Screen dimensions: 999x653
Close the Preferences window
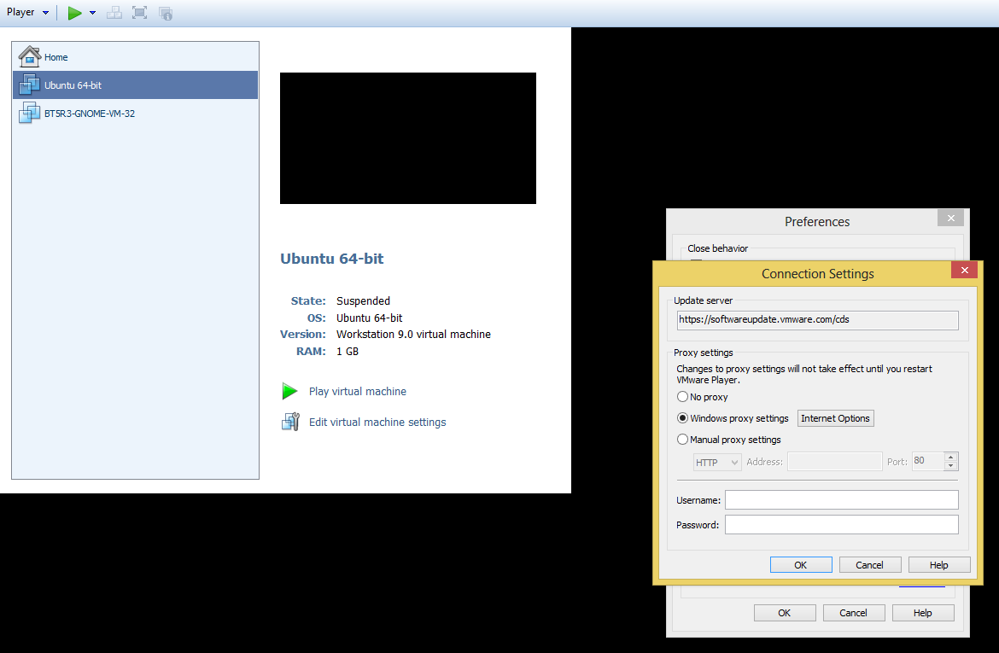[950, 218]
